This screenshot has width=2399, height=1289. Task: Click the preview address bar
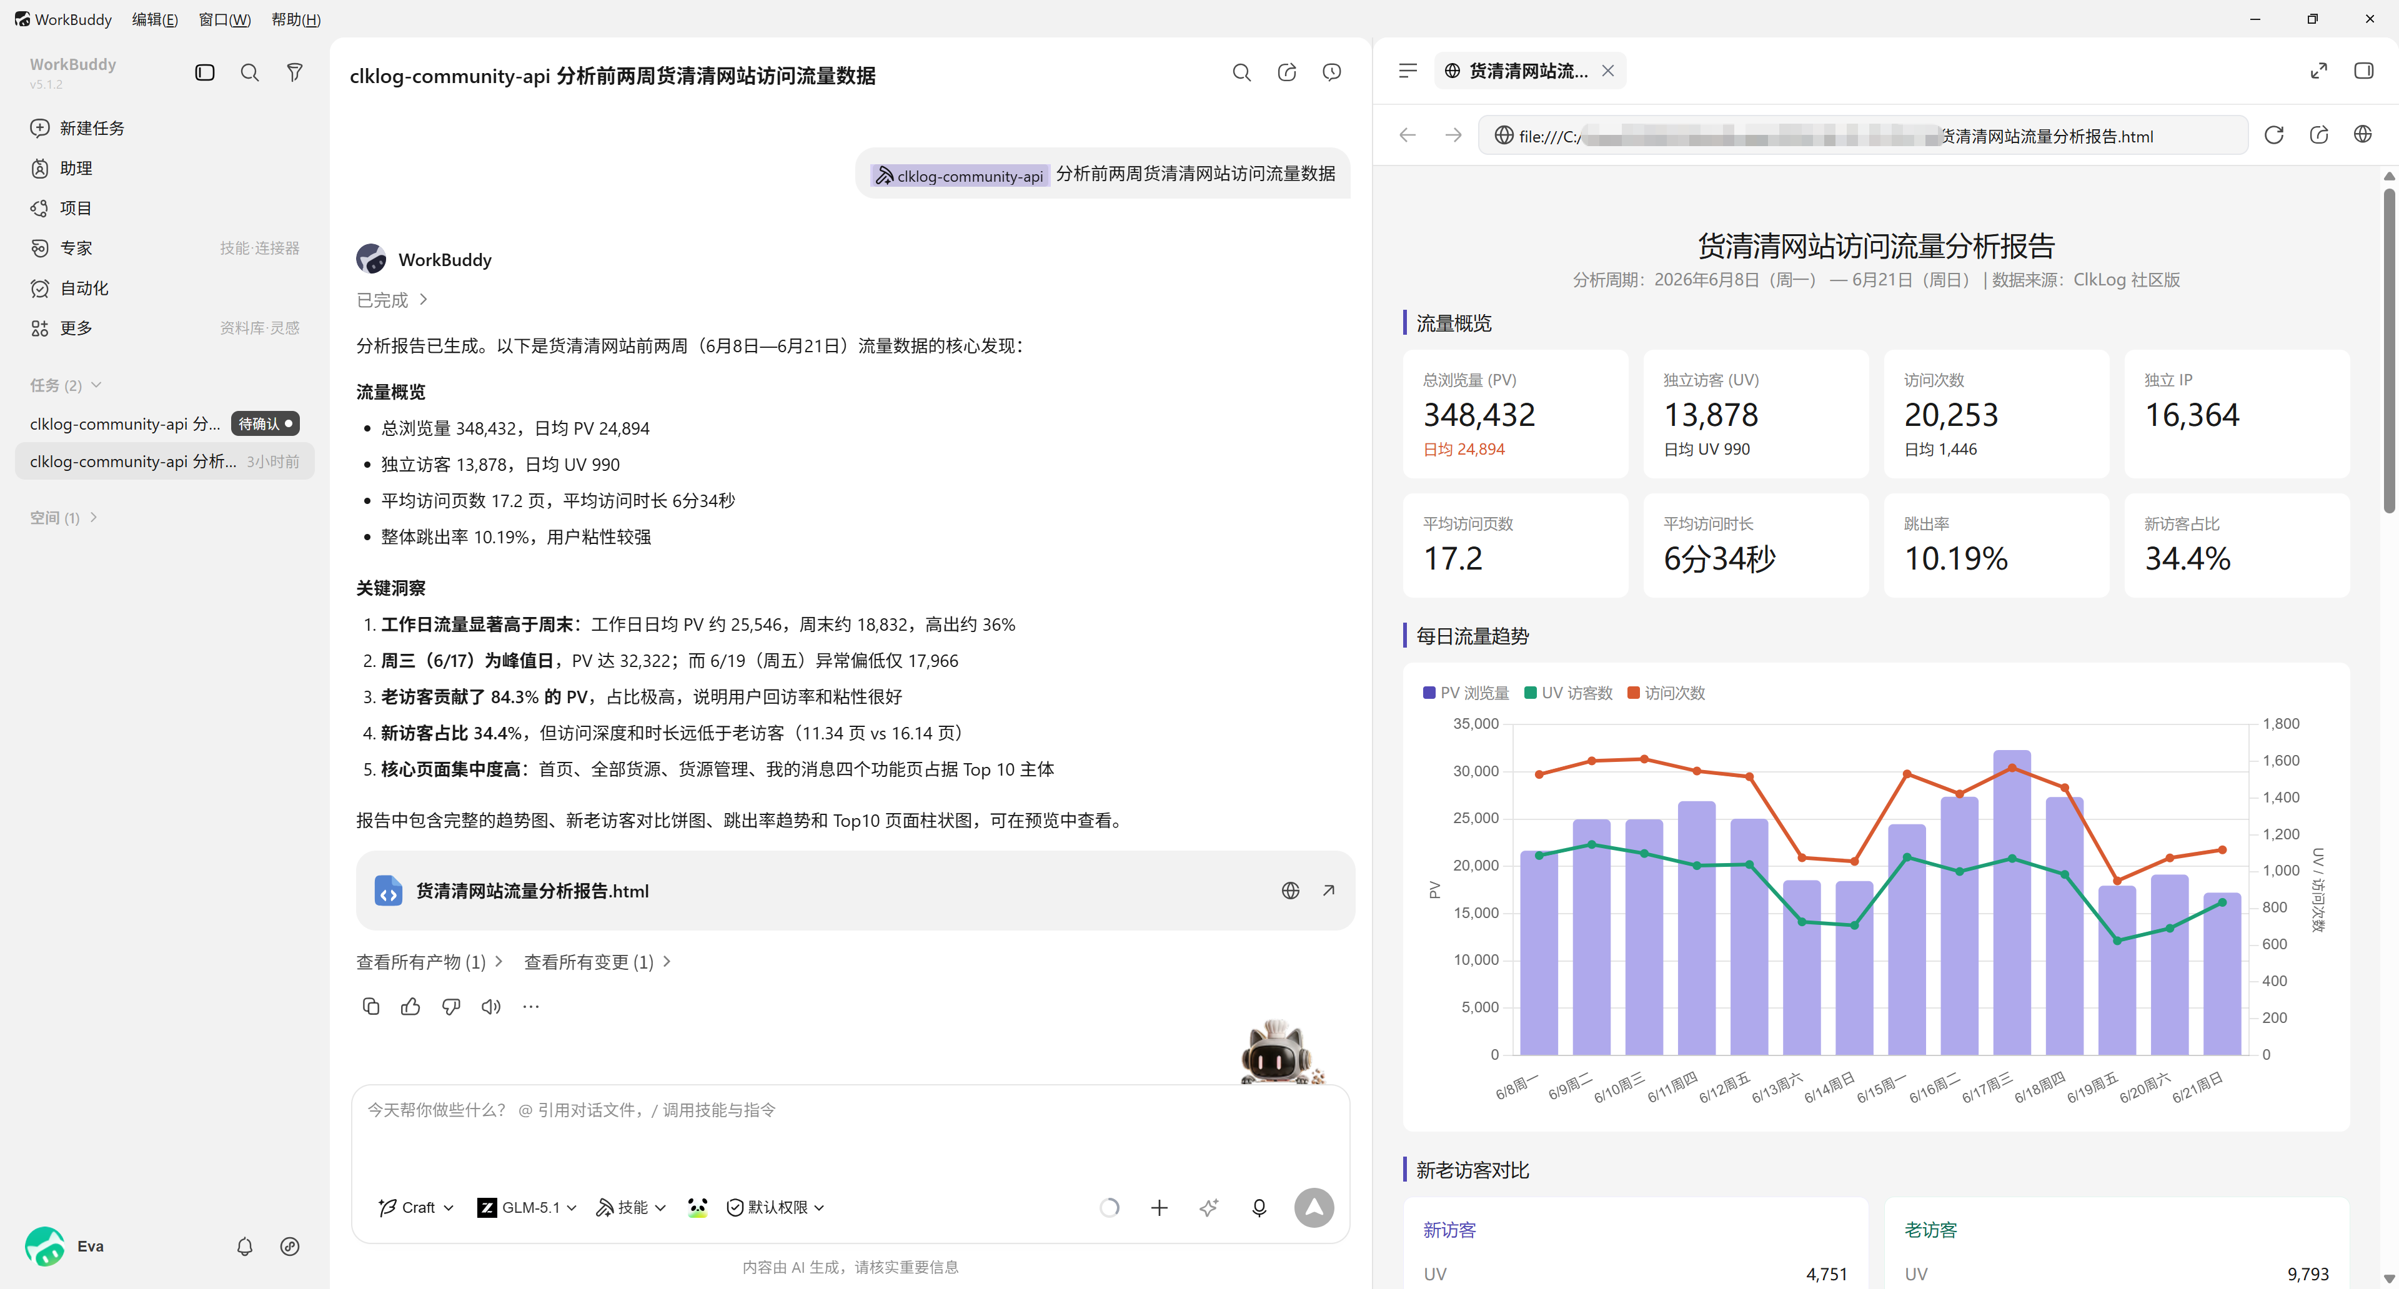1862,135
